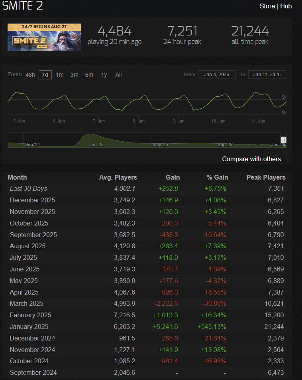Show All time chart range
The width and height of the screenshot is (302, 380).
(x=119, y=75)
